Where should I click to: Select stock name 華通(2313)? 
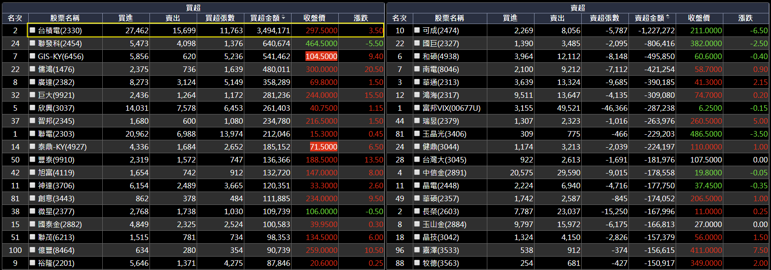coord(441,82)
